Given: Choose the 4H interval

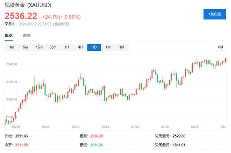Looking at the screenshot, I should coord(81,47).
